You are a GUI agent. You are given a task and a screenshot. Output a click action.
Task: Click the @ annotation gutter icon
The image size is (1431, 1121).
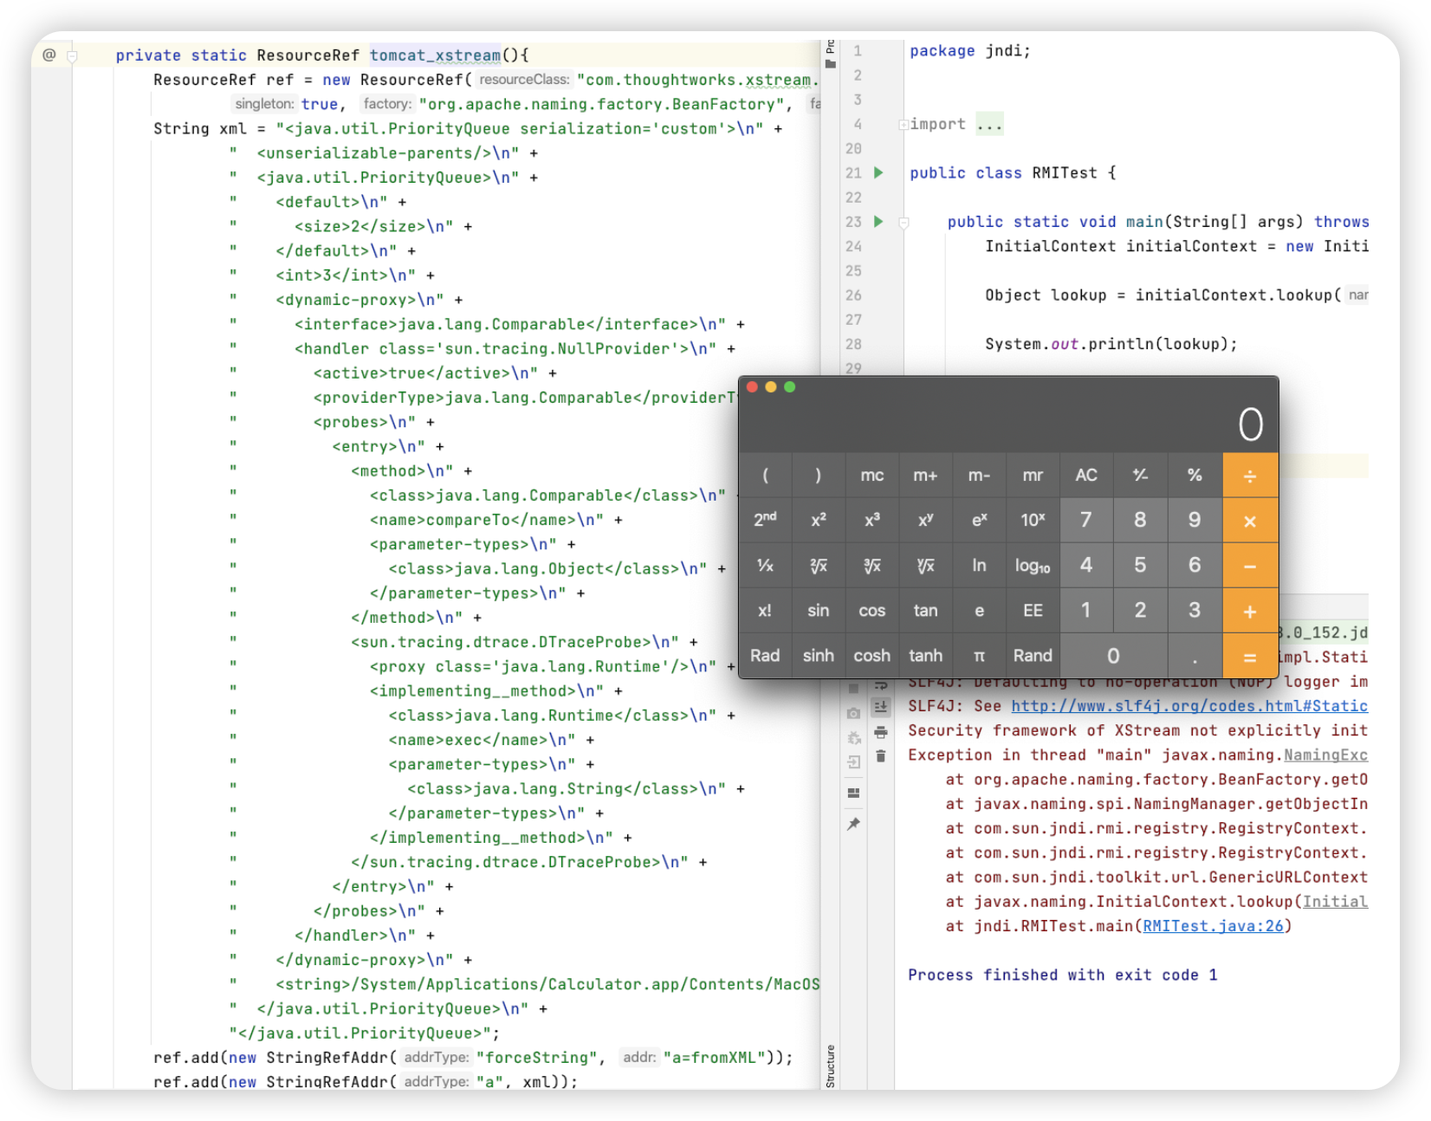point(49,55)
